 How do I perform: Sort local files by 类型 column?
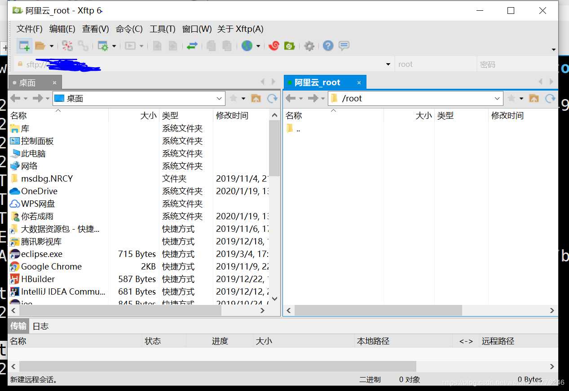[186, 115]
